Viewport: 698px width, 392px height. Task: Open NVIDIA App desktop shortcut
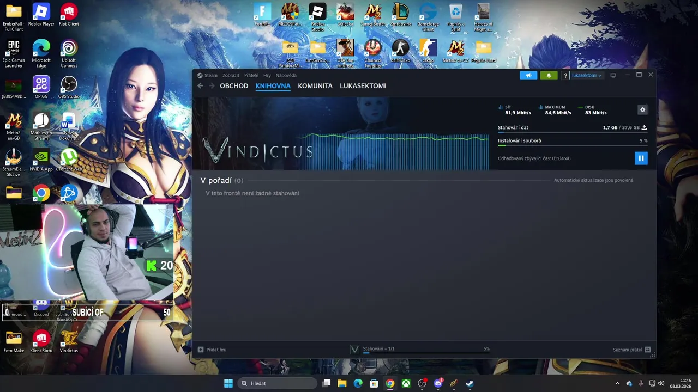(x=41, y=161)
